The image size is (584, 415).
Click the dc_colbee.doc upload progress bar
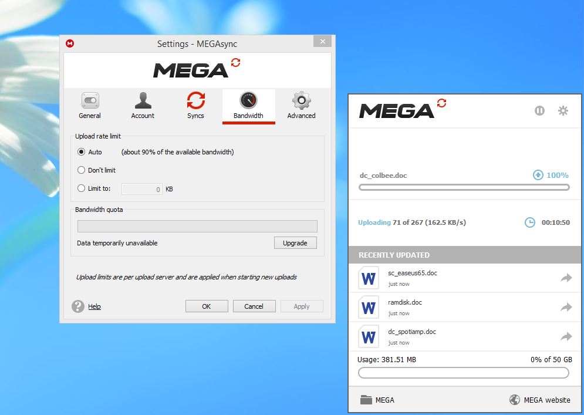[x=464, y=187]
